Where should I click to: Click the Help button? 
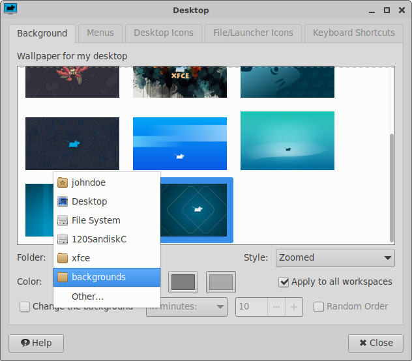click(x=37, y=343)
